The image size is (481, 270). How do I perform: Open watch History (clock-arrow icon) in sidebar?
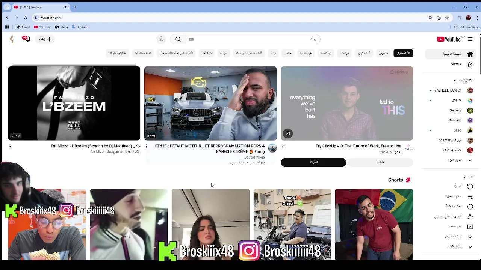coord(470,186)
